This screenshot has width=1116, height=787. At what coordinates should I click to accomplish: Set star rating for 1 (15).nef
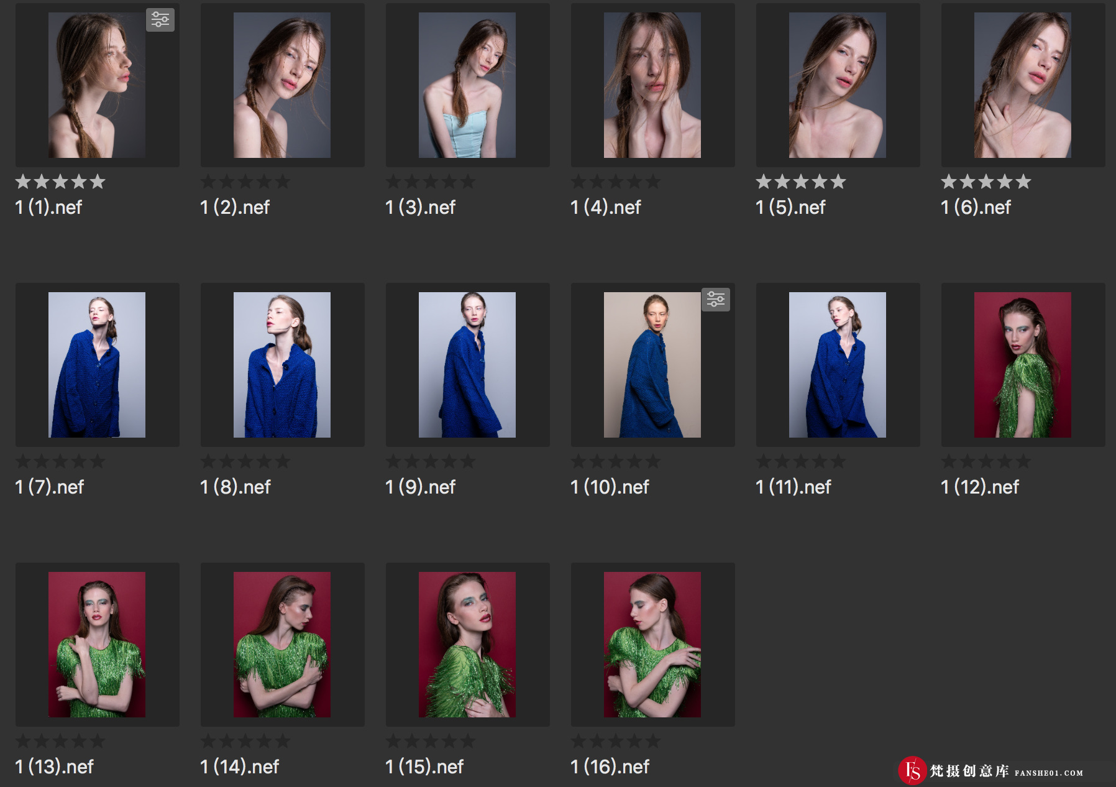431,741
